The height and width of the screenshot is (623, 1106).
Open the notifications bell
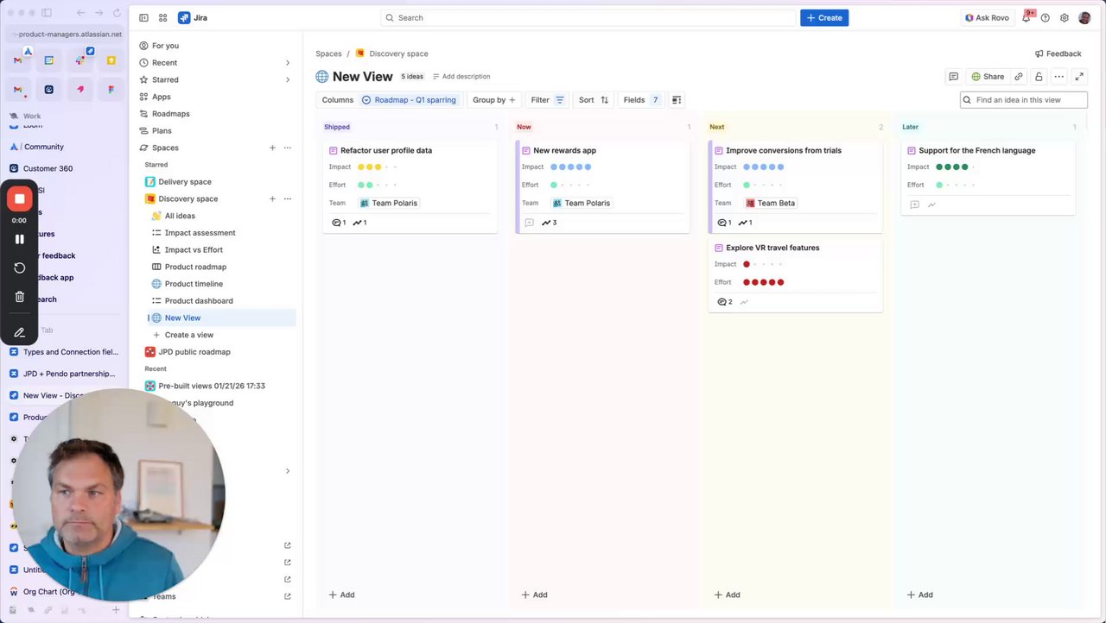click(x=1026, y=18)
